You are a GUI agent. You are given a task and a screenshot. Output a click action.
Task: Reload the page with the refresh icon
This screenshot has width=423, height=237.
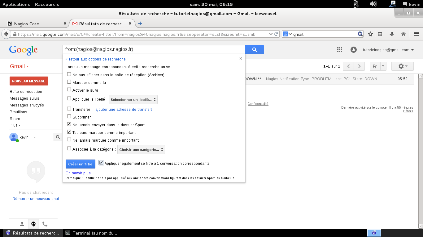(276, 34)
